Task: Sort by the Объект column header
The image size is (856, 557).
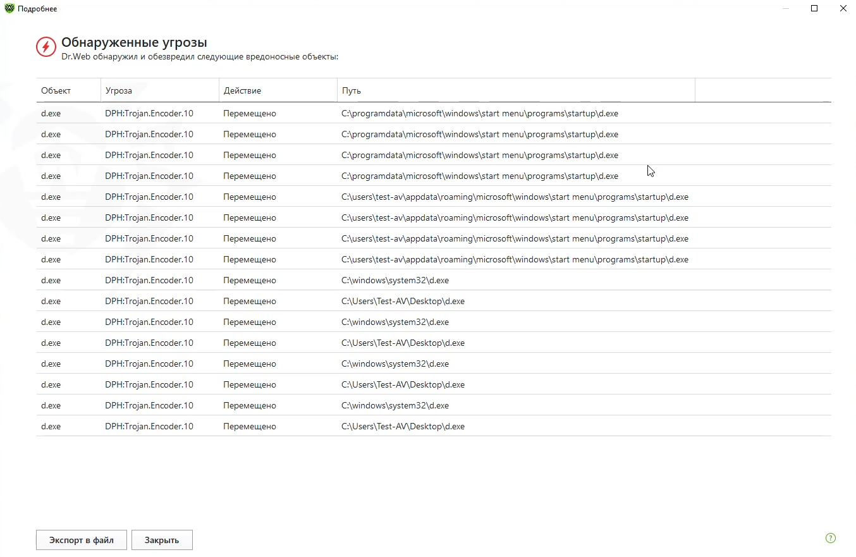Action: click(x=56, y=90)
